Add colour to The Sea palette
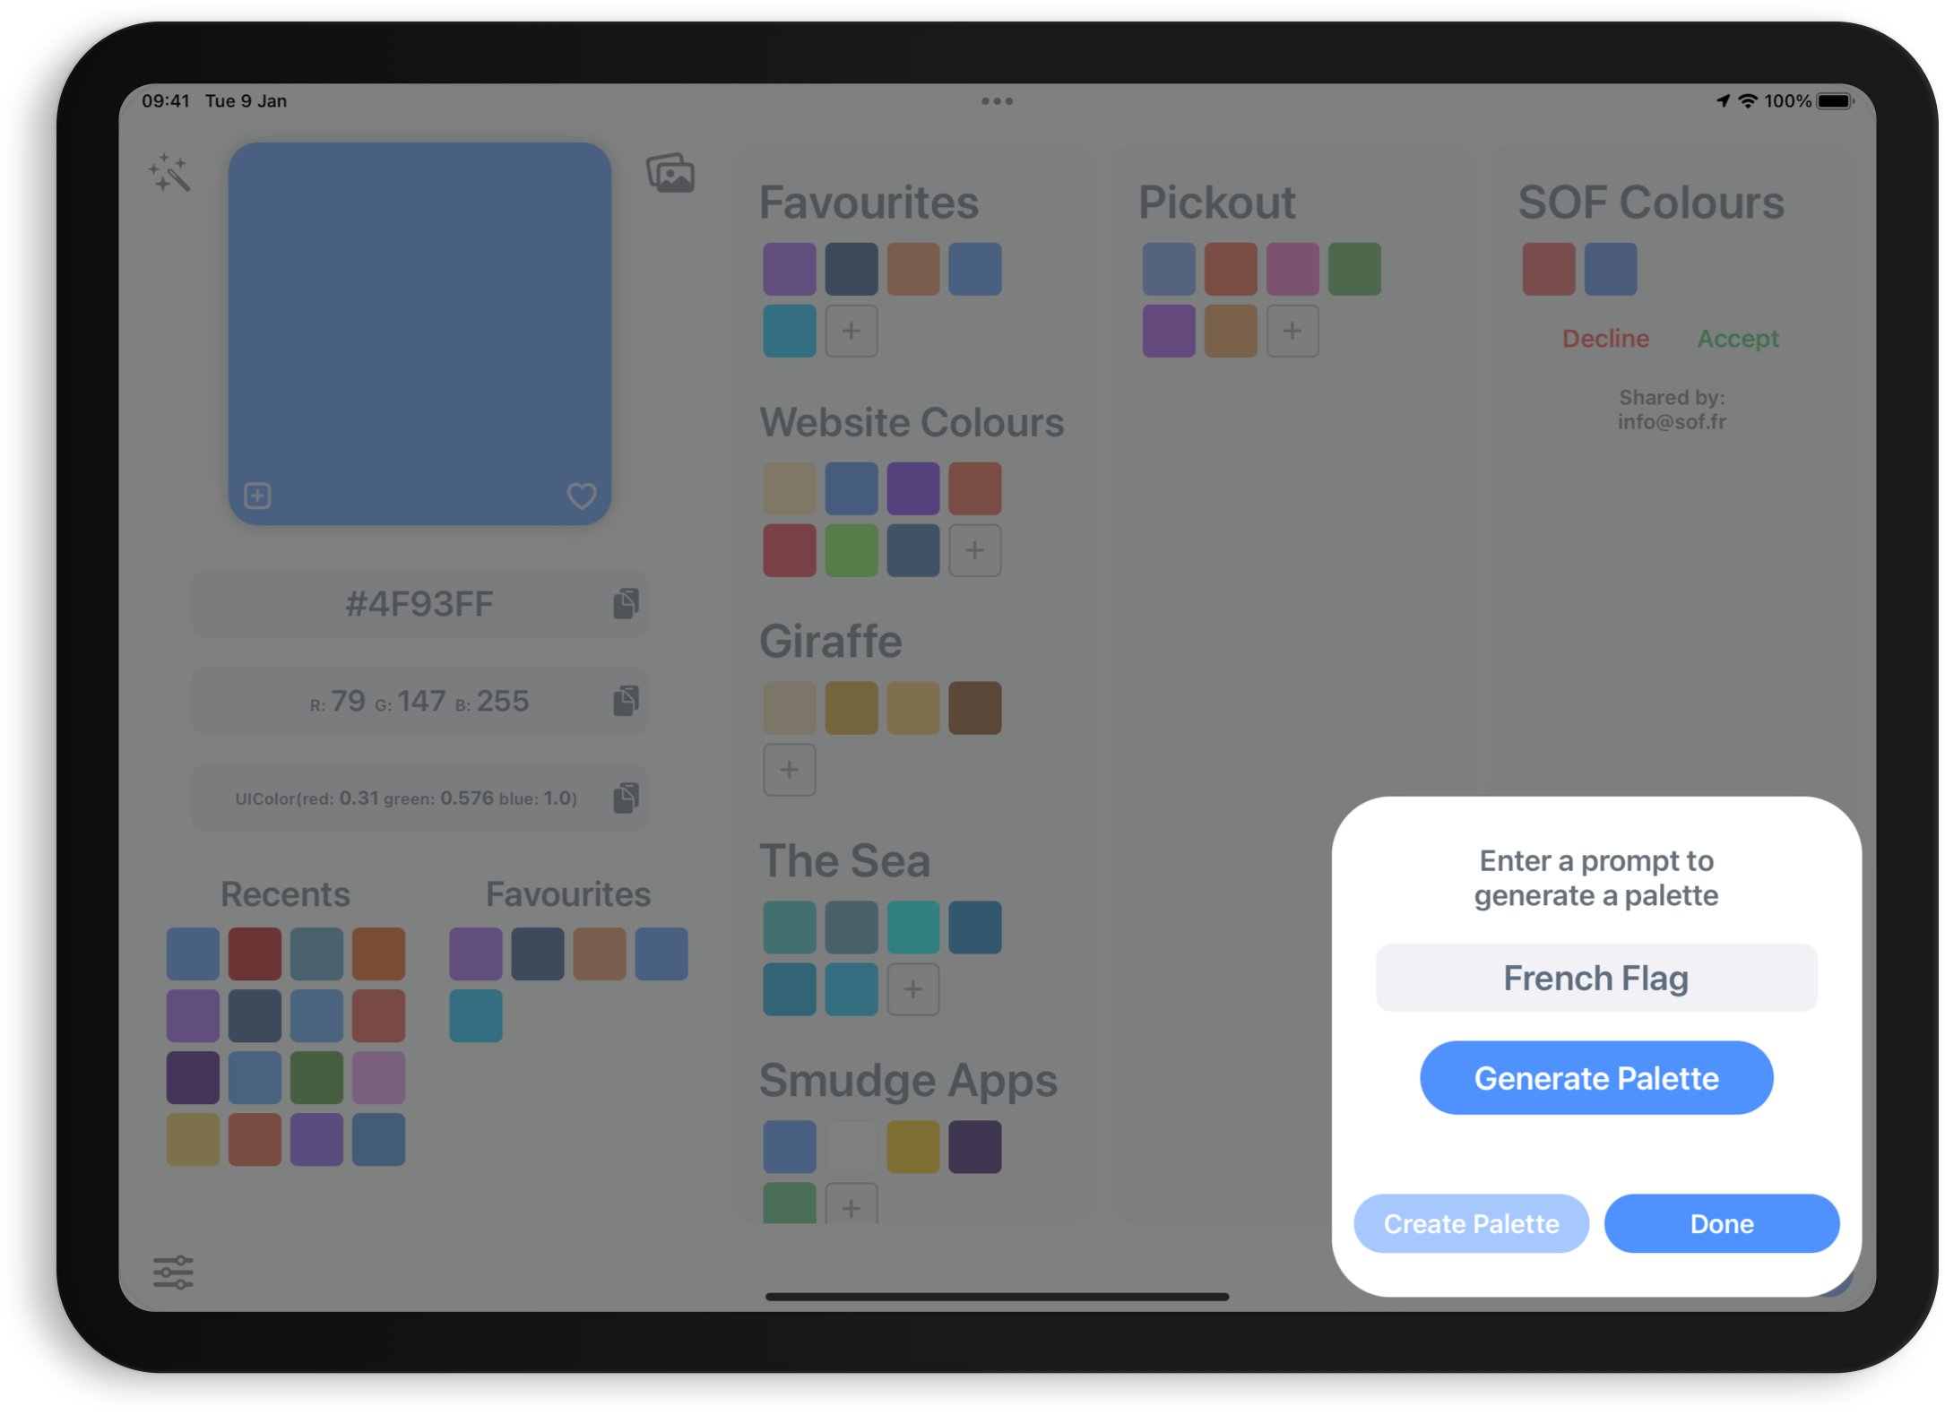1945x1415 pixels. (913, 989)
